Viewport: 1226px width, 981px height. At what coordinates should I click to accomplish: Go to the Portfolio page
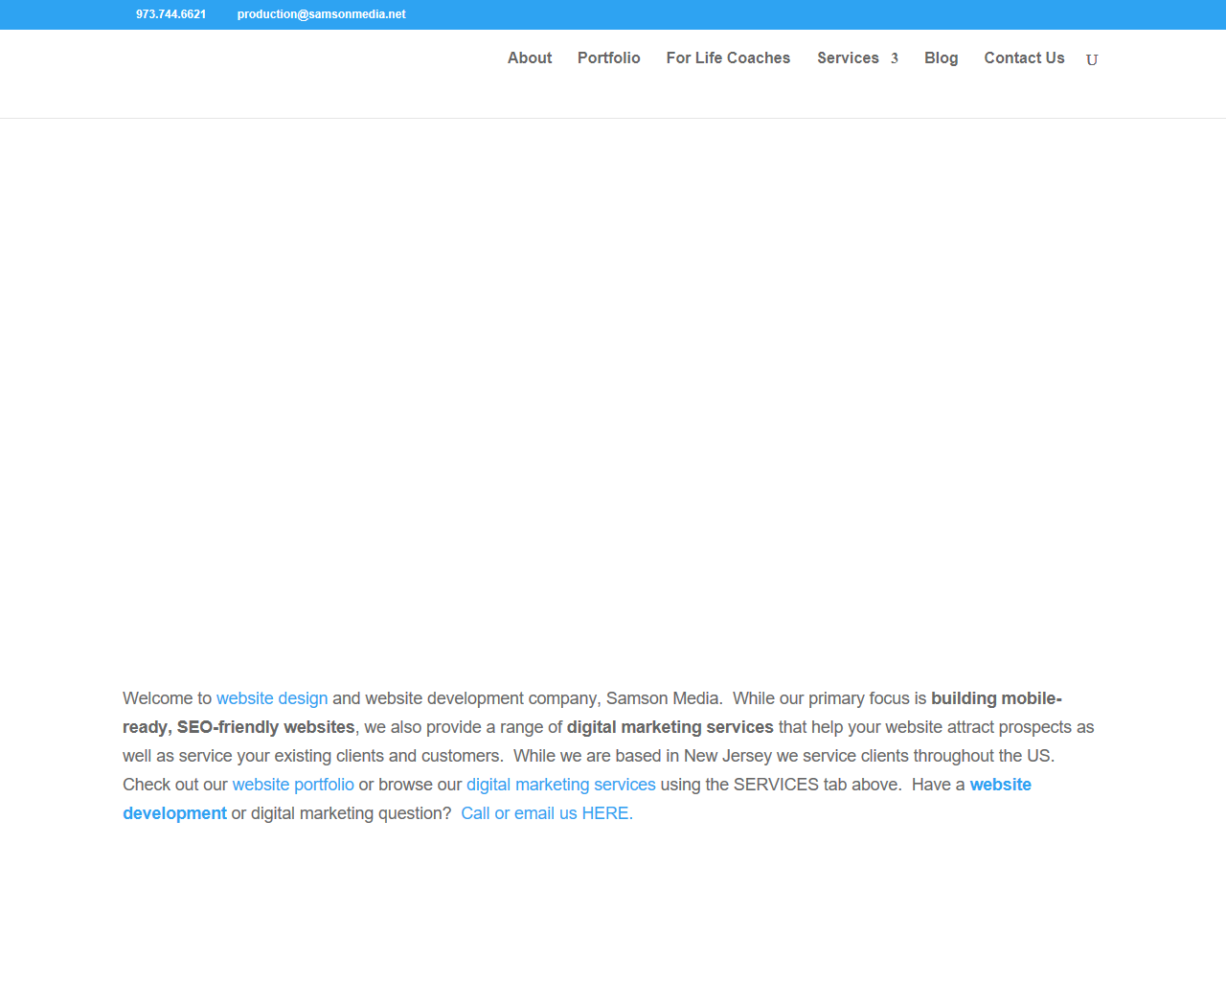[x=608, y=58]
